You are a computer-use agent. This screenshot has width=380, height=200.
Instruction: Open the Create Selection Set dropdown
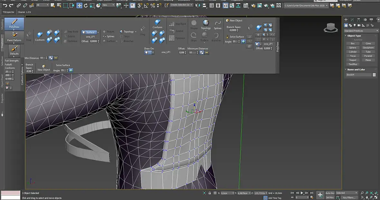181,5
